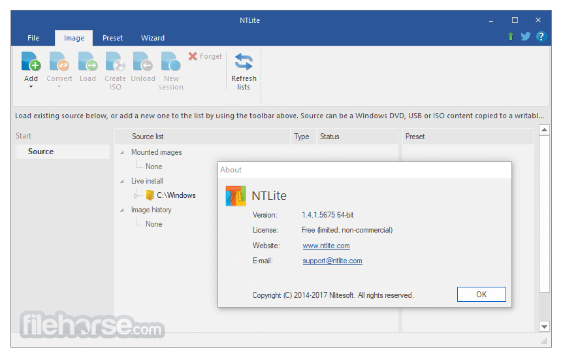The width and height of the screenshot is (563, 358).
Task: Click the Status column header
Action: (x=357, y=137)
